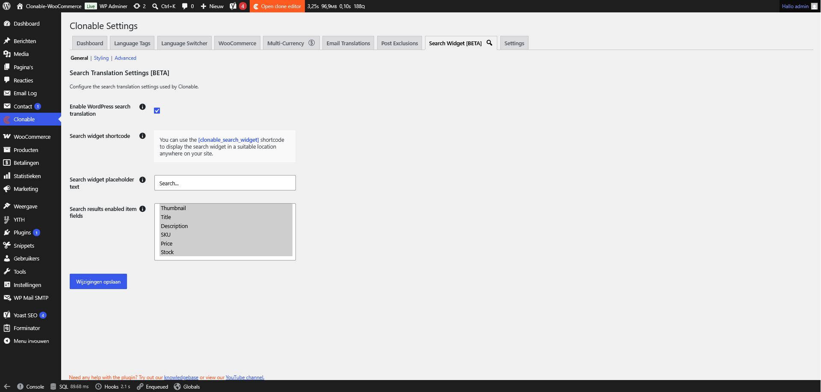Open the Language Switcher tab
Screen dimensions: 821x392
184,43
